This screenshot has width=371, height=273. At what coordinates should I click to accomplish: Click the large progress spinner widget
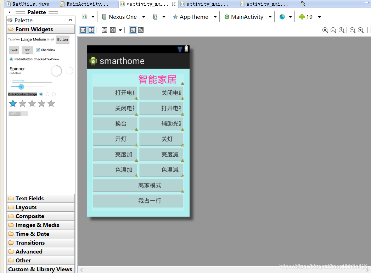coord(56,71)
